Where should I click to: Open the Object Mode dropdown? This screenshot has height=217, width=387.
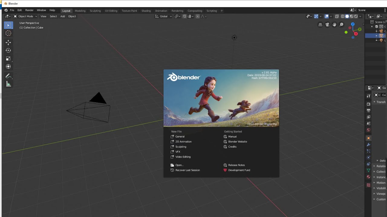(25, 16)
